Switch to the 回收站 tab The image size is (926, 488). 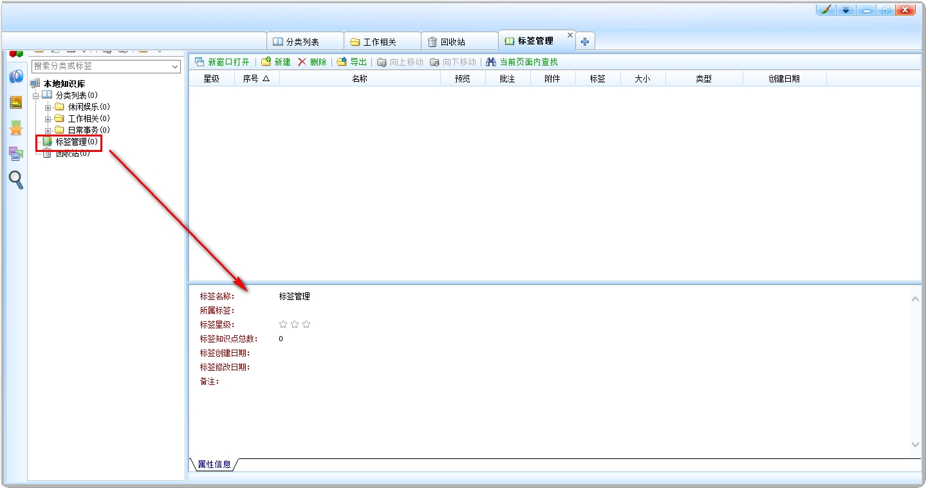click(459, 42)
